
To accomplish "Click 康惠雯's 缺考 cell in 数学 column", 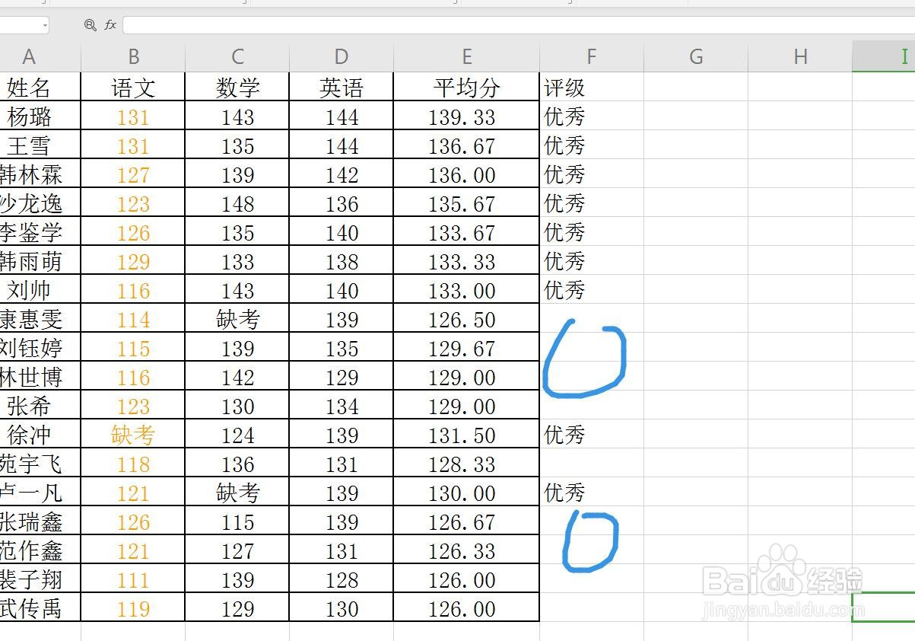I will (236, 319).
